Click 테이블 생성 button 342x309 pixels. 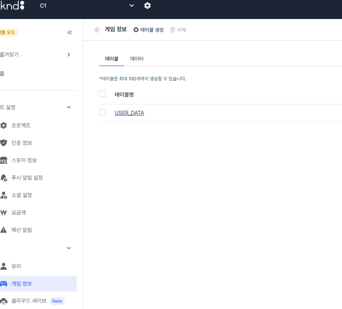149,30
